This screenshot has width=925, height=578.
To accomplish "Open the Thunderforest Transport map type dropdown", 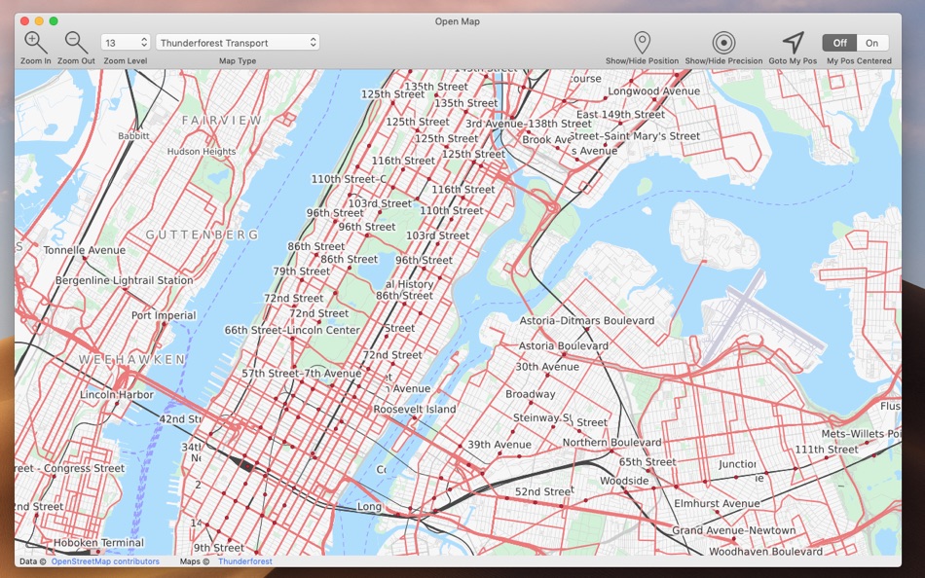I will 238,43.
